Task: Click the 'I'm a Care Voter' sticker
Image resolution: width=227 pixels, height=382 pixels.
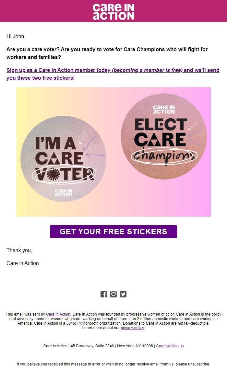Action: (63, 158)
